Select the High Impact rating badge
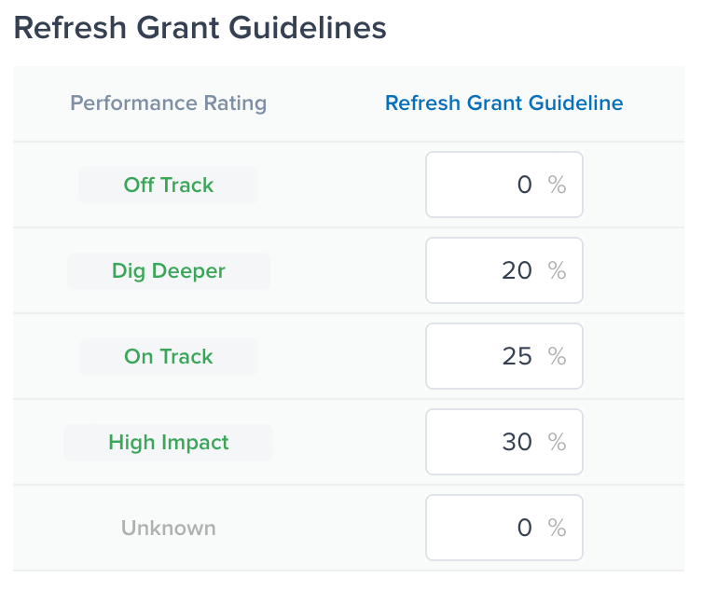This screenshot has height=591, width=703. coord(169,442)
